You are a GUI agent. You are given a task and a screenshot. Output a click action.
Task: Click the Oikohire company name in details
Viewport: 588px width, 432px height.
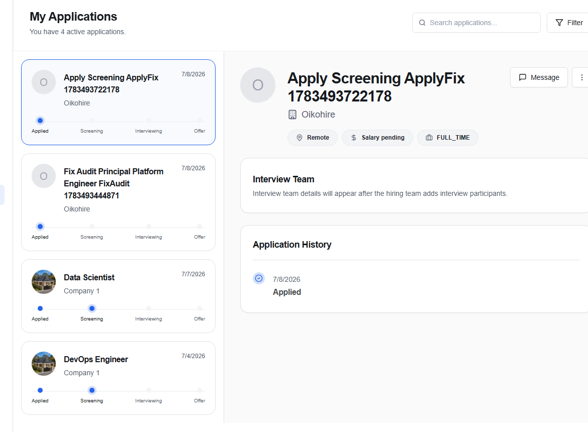click(319, 115)
